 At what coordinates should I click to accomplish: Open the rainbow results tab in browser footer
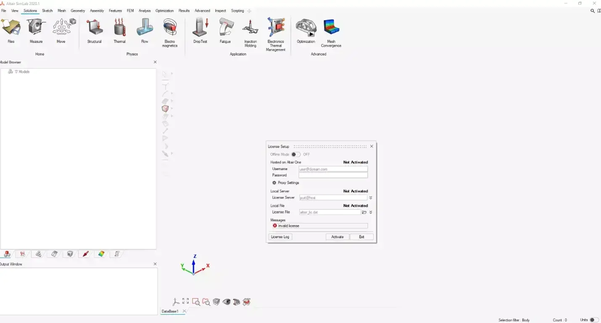tap(101, 254)
